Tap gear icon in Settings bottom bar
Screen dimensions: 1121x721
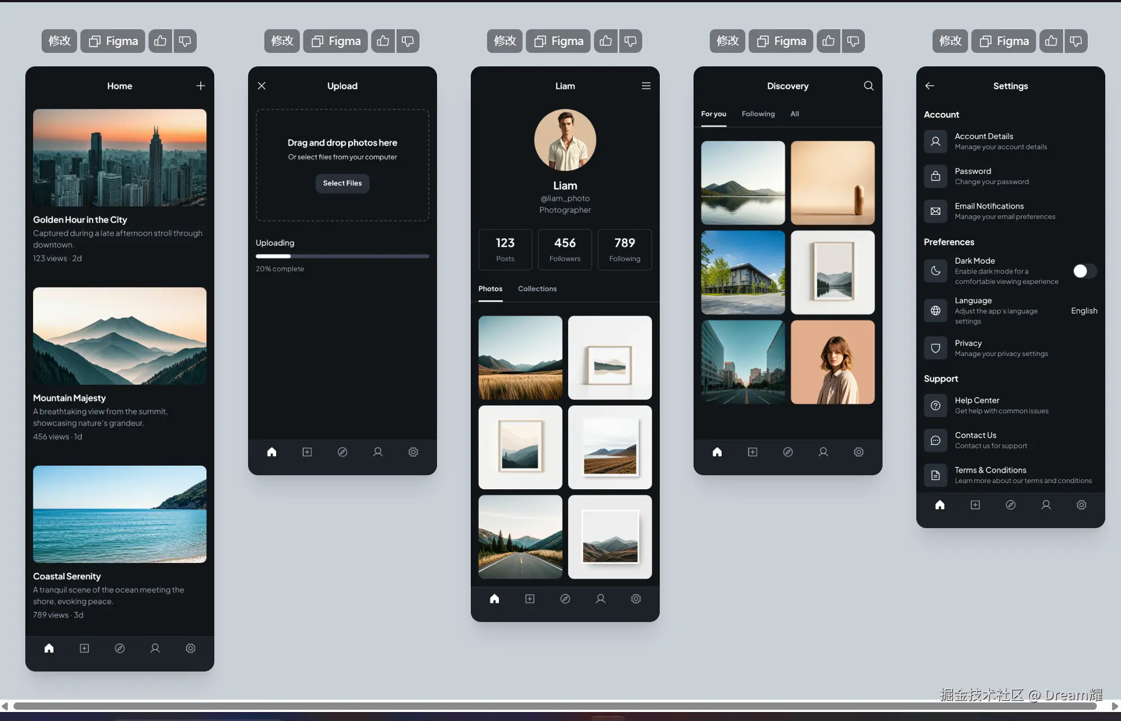(1082, 505)
